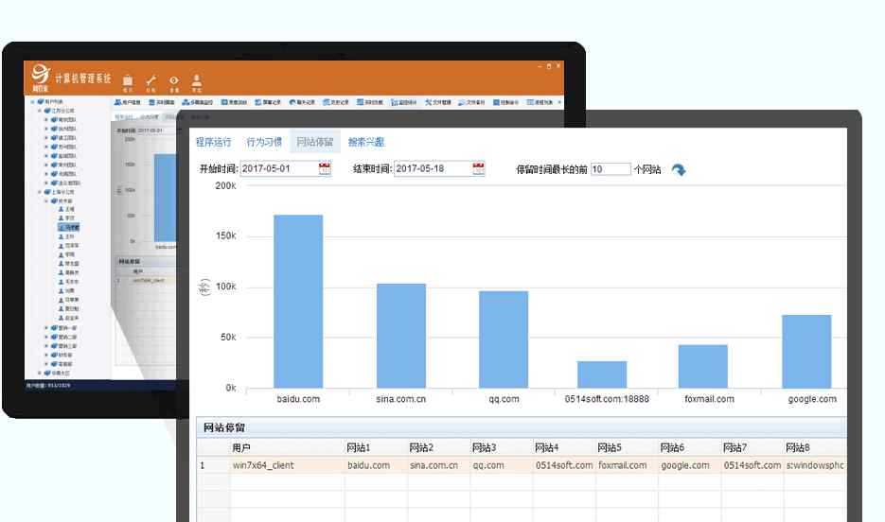
Task: Open 屏幕记录 in the back window toolbar
Action: (x=268, y=102)
